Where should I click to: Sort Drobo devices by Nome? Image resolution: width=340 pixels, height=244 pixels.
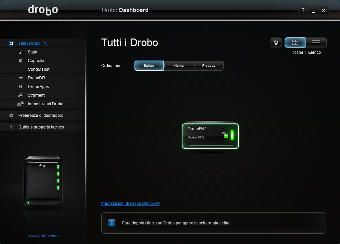pyautogui.click(x=179, y=66)
